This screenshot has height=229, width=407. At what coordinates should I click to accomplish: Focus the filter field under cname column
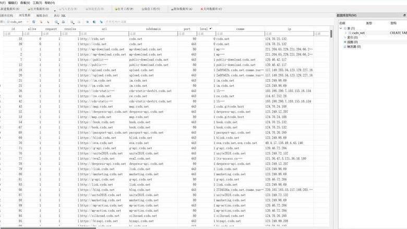tap(240, 34)
